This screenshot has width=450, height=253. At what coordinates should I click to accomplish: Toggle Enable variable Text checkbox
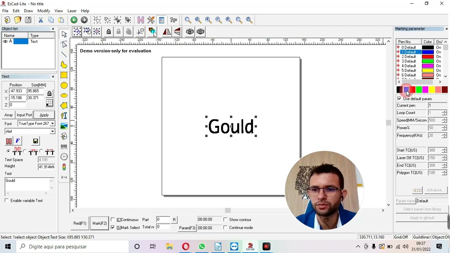coord(7,201)
